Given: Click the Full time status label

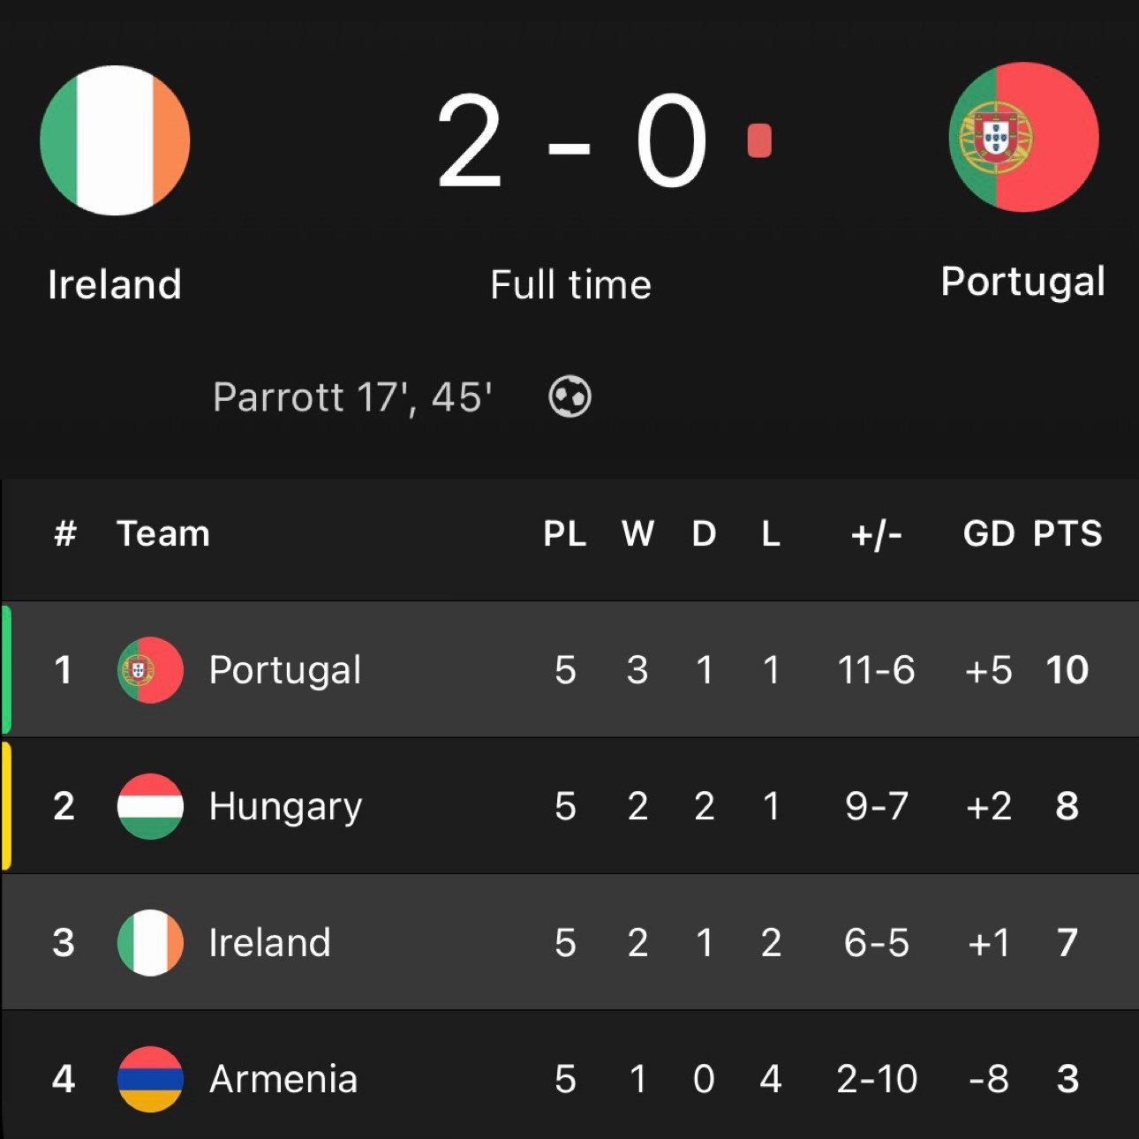Looking at the screenshot, I should (570, 285).
